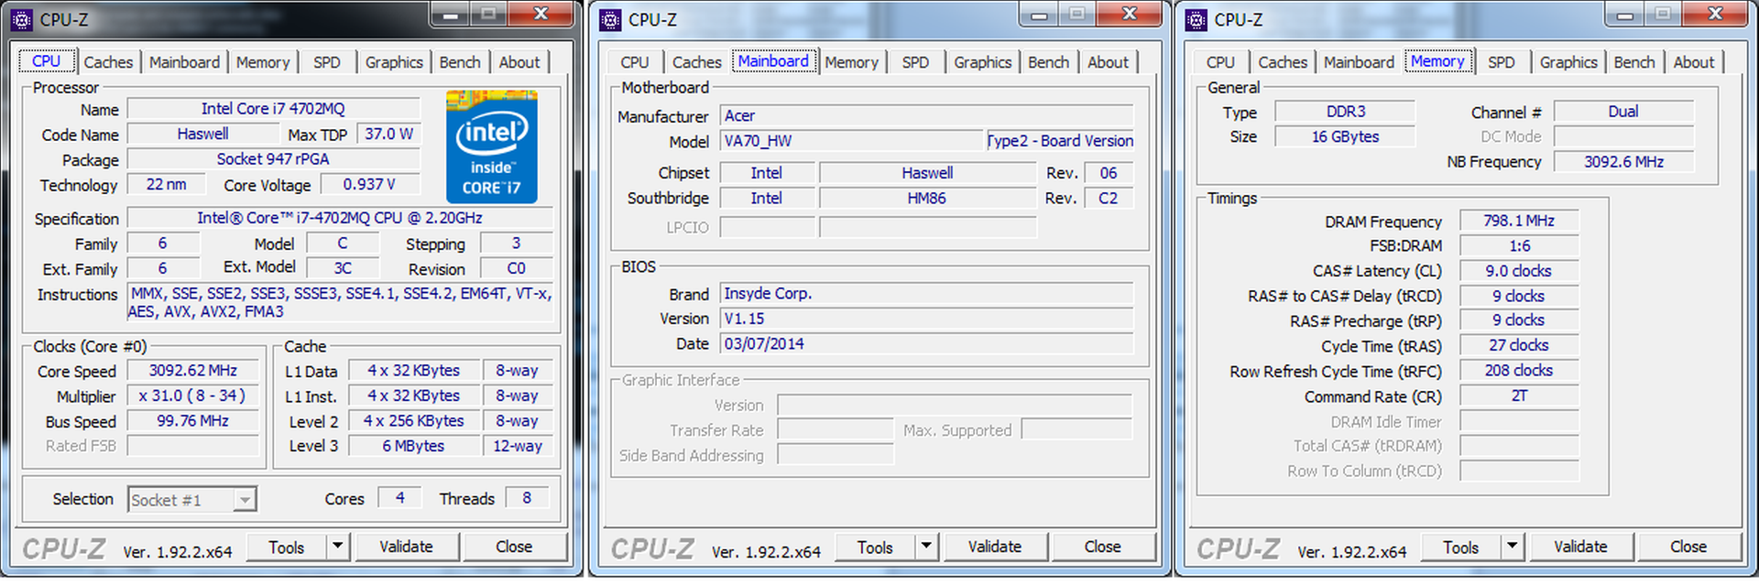Open Graphics tab in CPU window

[394, 62]
